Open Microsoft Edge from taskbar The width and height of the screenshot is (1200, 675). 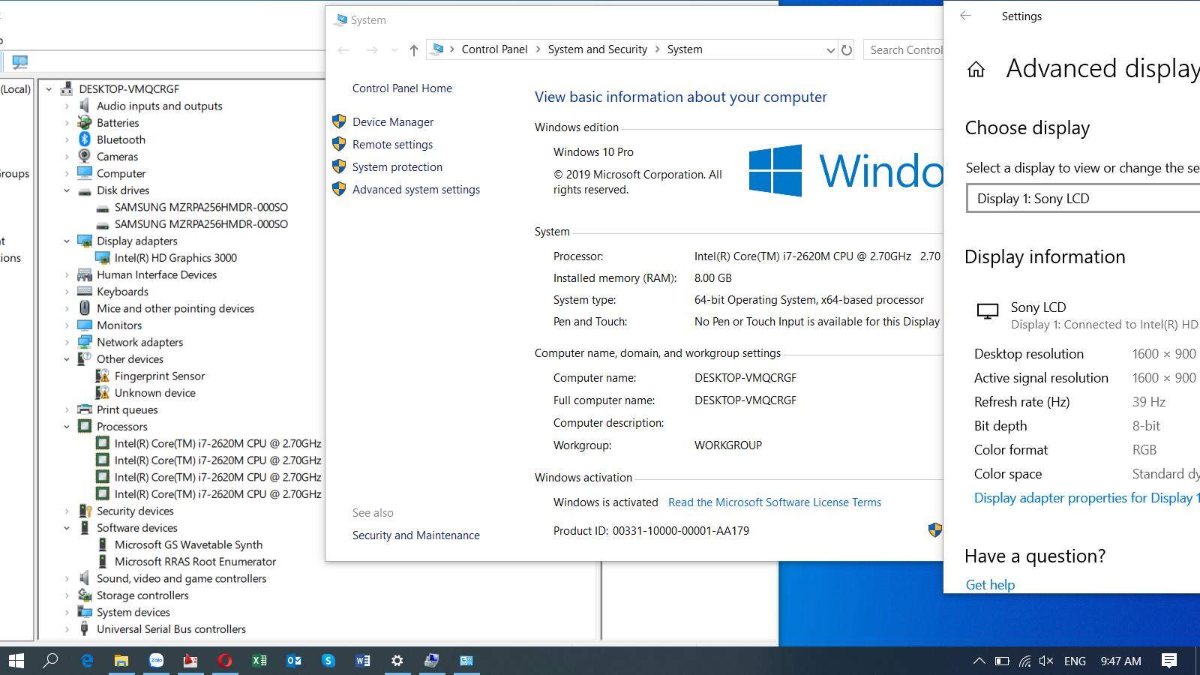tap(87, 661)
